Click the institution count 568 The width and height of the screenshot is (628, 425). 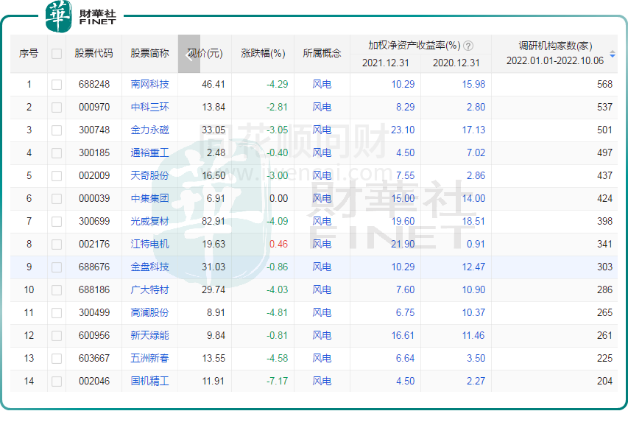[604, 84]
